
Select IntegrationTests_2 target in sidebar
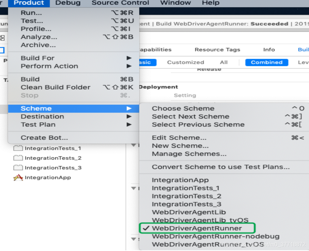click(53, 158)
